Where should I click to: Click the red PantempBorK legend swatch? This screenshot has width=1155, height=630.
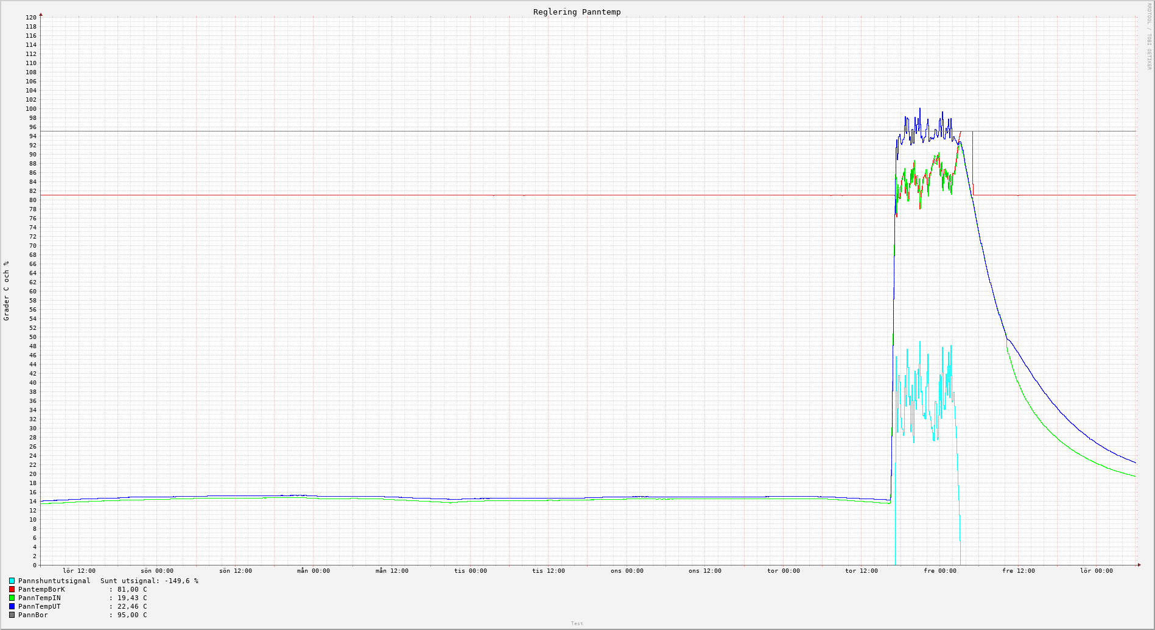[x=12, y=589]
